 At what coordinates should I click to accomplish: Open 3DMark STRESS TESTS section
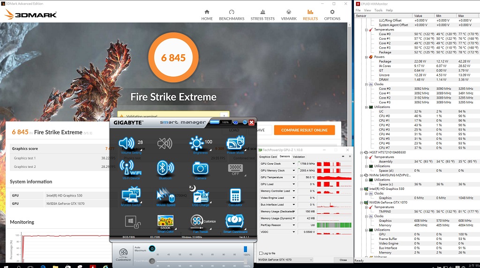click(262, 15)
